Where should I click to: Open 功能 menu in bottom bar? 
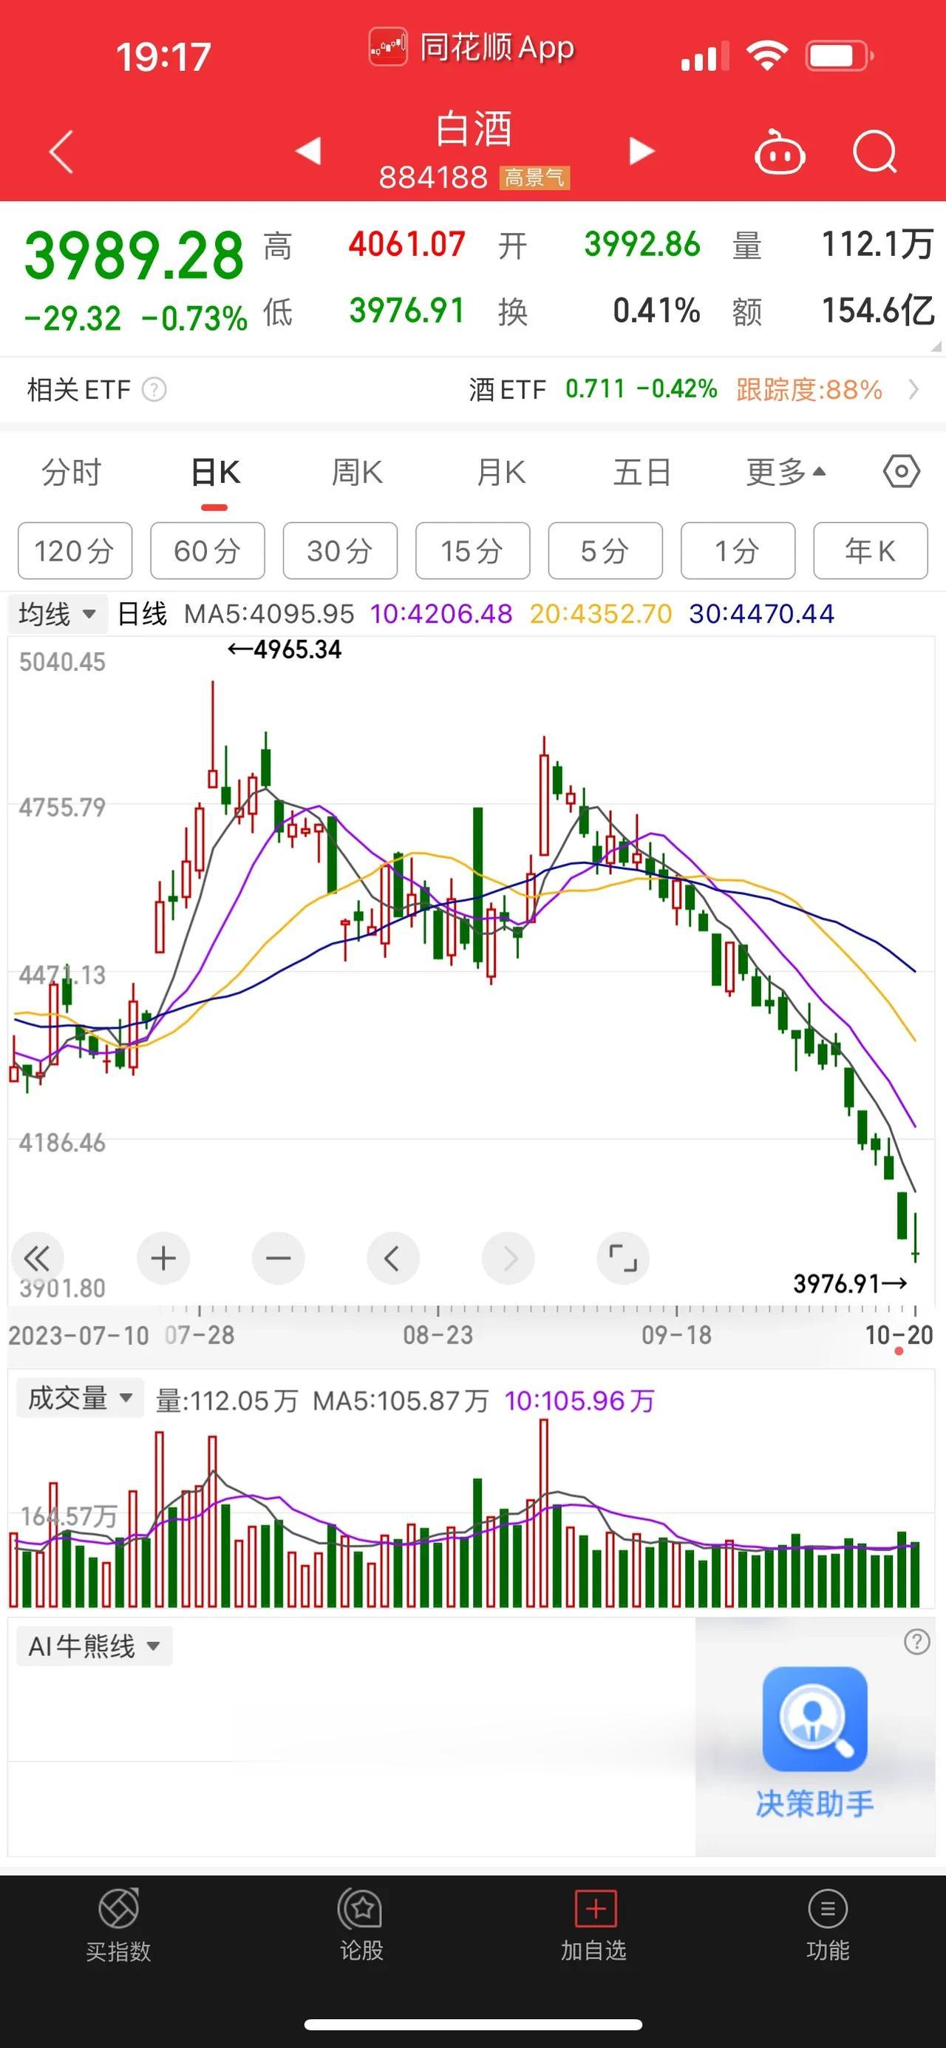(828, 1924)
